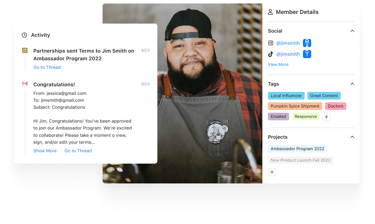This screenshot has width=375, height=224.
Task: Select the Local Influencer tag
Action: tap(286, 96)
